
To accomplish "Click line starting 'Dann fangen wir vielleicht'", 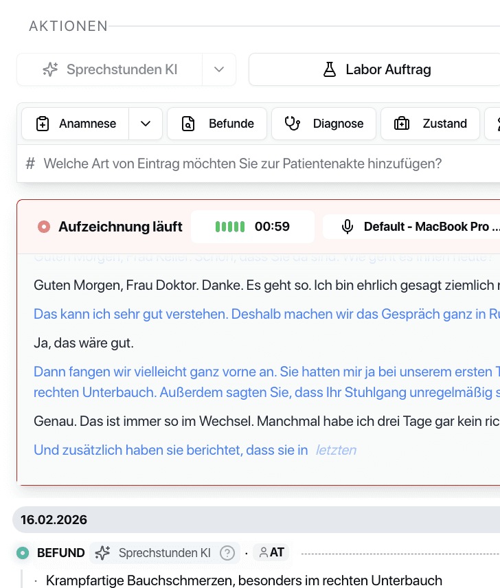I will 266,382.
